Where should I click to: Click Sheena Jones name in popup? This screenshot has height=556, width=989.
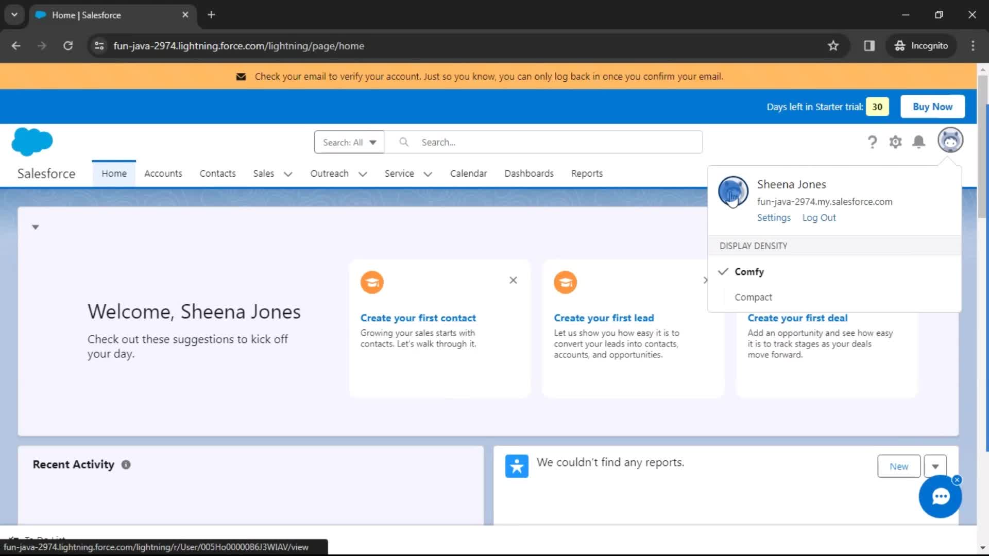click(792, 184)
